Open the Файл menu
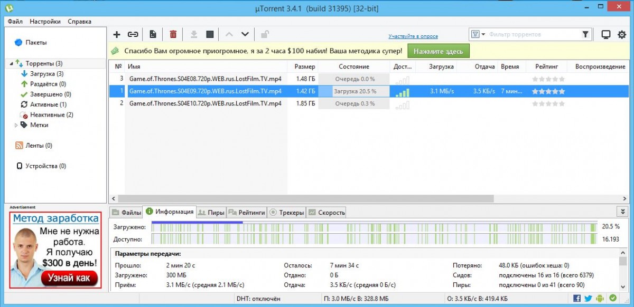Viewport: 634px width, 307px height. pyautogui.click(x=15, y=22)
